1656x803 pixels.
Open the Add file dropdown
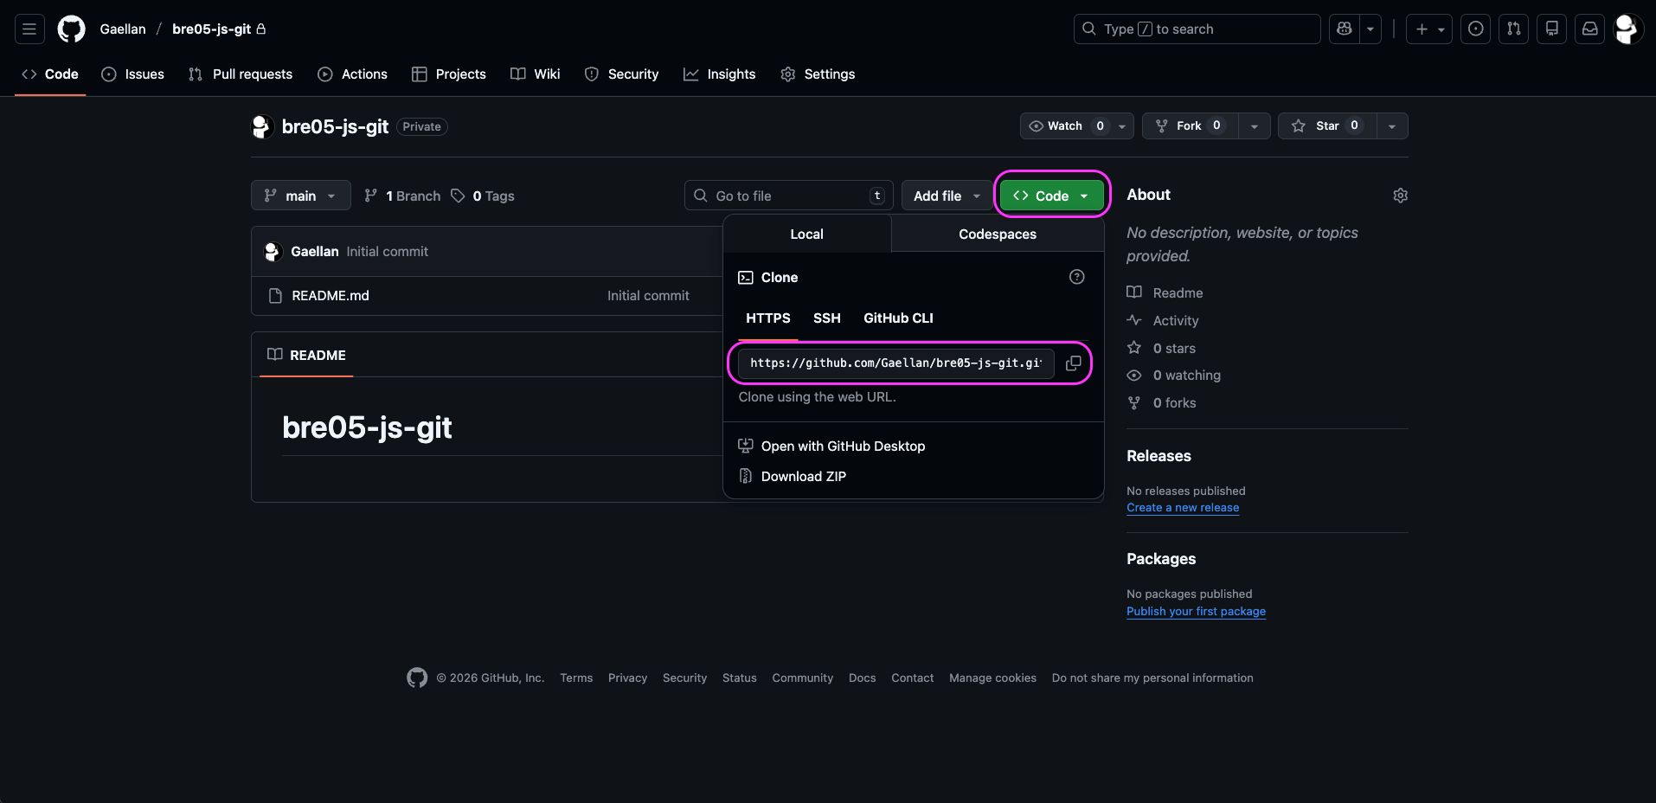[x=946, y=196]
